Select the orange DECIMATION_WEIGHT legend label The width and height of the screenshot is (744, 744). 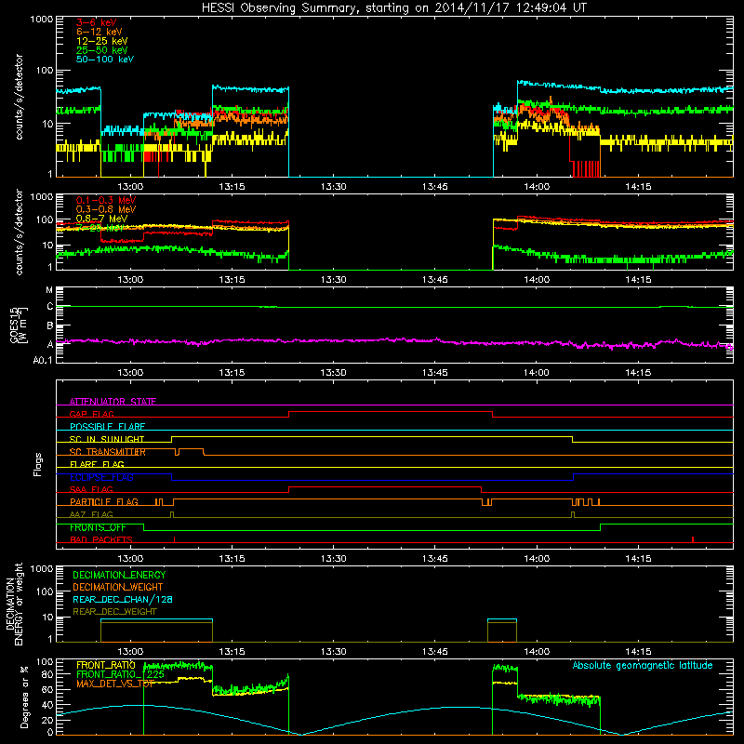tap(118, 587)
